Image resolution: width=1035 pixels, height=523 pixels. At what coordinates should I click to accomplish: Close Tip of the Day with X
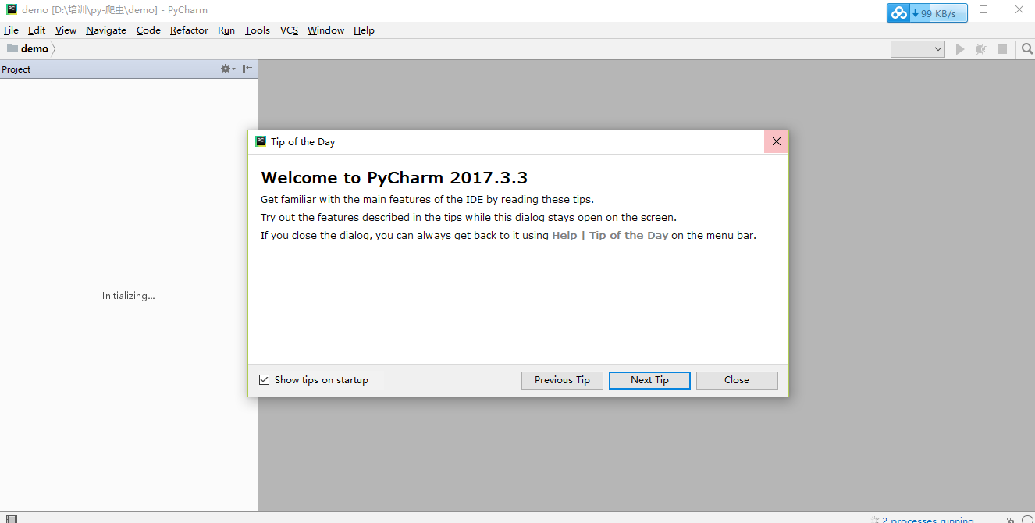point(776,141)
